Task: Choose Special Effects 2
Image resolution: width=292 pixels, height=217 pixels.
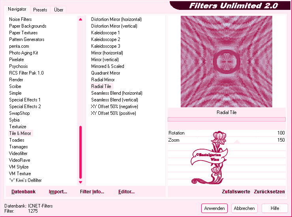Action: click(25, 107)
